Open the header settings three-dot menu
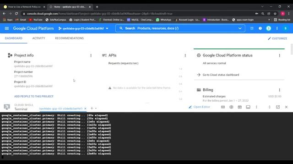293x164 pixels. coord(277,28)
